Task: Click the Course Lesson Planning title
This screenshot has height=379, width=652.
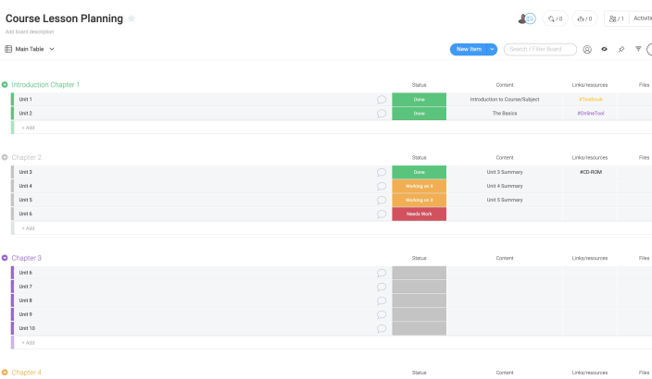Action: click(64, 18)
